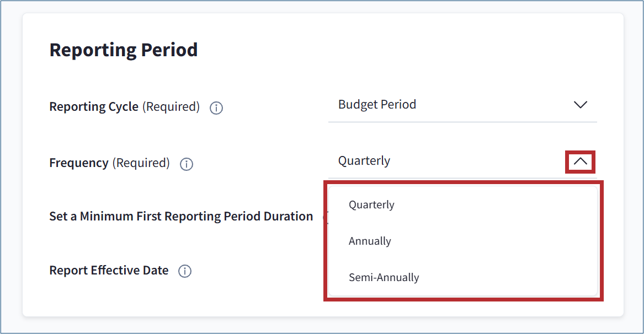Choose the Annually option
Viewport: 644px width, 334px height.
coord(370,241)
